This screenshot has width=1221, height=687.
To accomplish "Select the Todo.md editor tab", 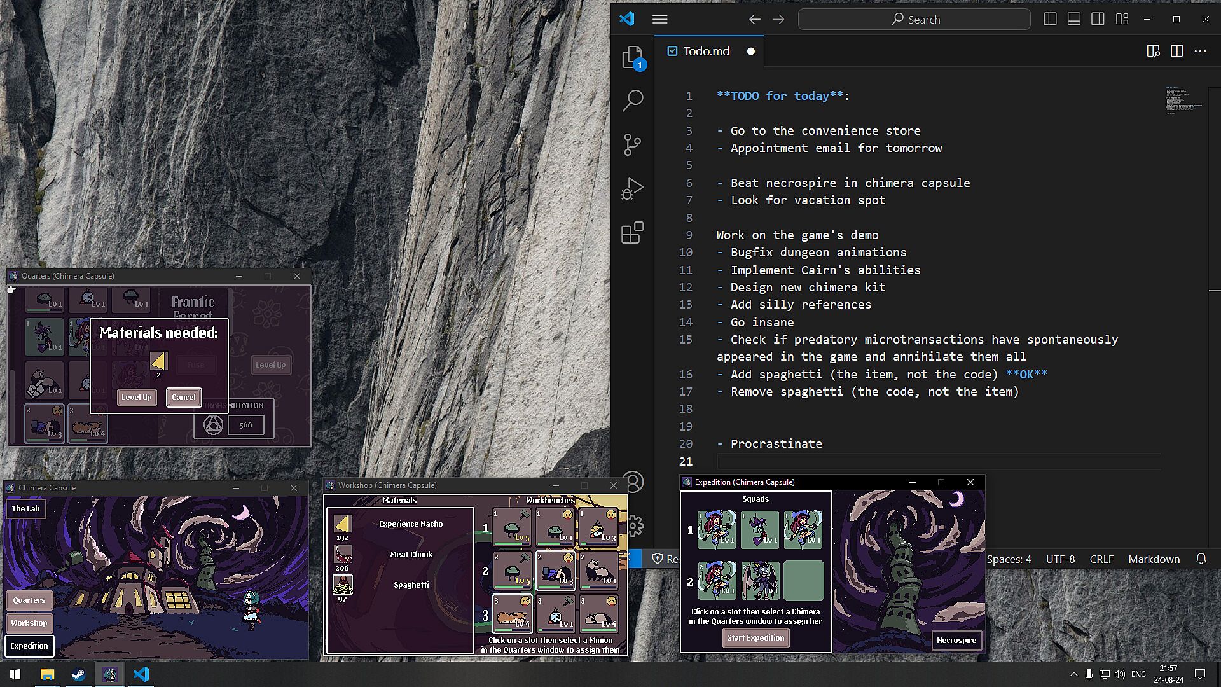I will [x=706, y=52].
